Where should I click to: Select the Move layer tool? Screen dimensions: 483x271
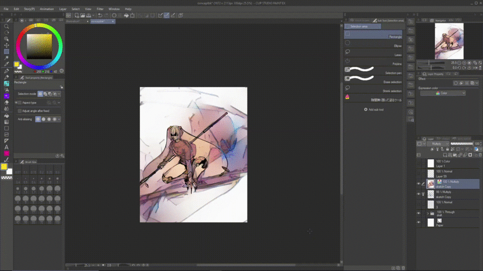pyautogui.click(x=7, y=45)
